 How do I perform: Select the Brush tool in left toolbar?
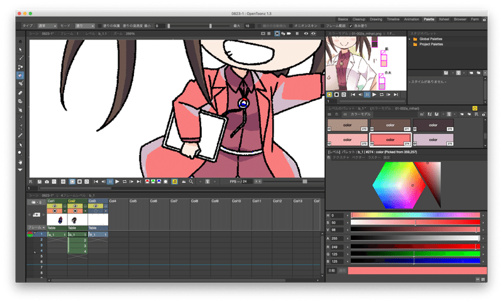point(20,58)
